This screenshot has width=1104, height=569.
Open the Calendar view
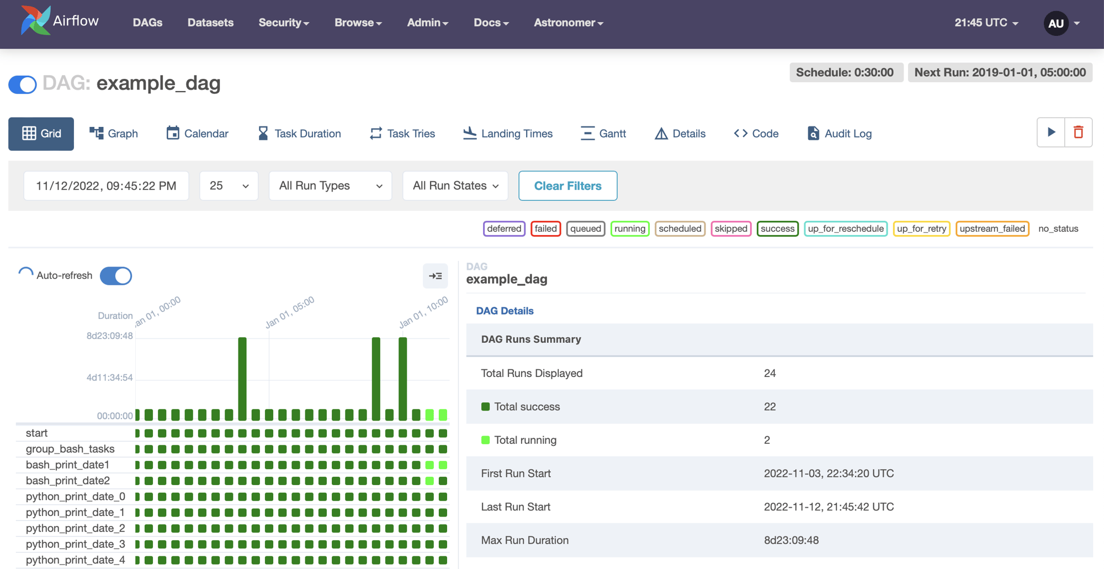tap(197, 133)
